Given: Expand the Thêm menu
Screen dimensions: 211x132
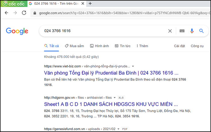Looking at the screenshot, I should (x=142, y=46).
